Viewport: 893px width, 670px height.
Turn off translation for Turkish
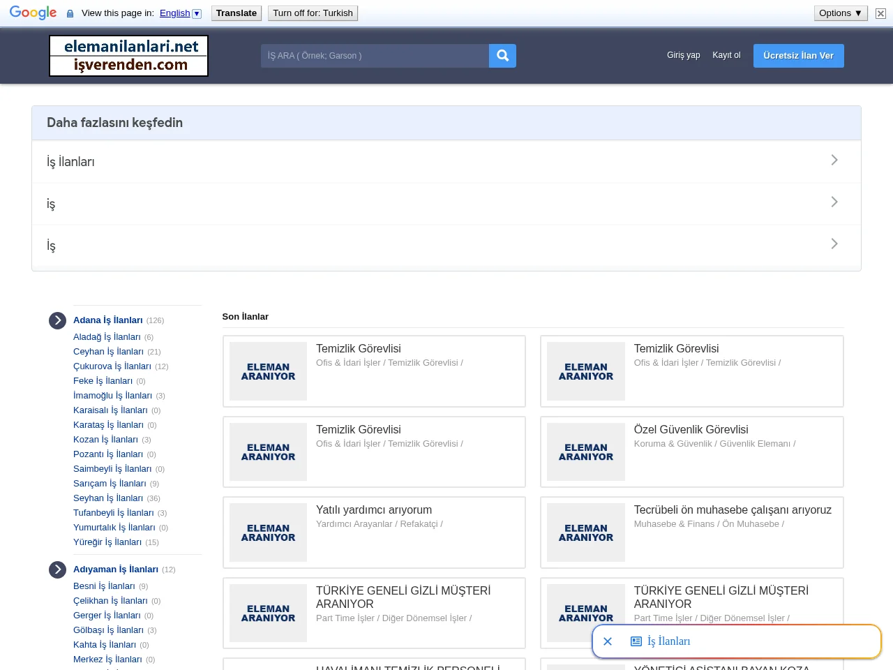click(x=313, y=13)
